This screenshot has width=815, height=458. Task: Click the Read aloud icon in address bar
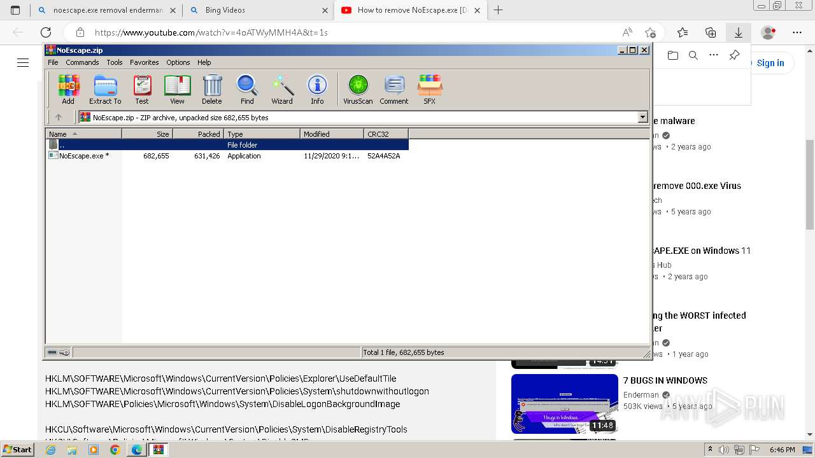click(x=627, y=32)
